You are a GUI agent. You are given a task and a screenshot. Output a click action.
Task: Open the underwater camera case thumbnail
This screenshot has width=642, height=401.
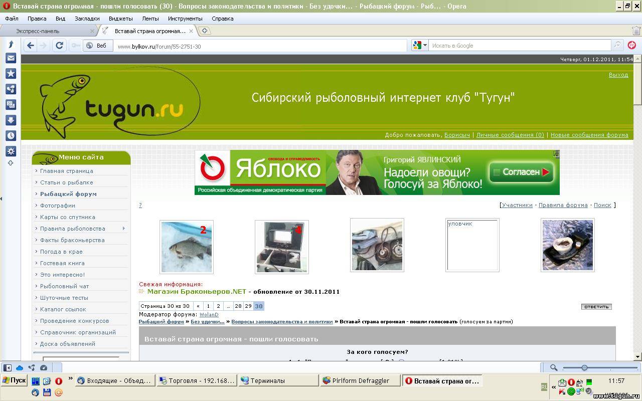tap(282, 247)
